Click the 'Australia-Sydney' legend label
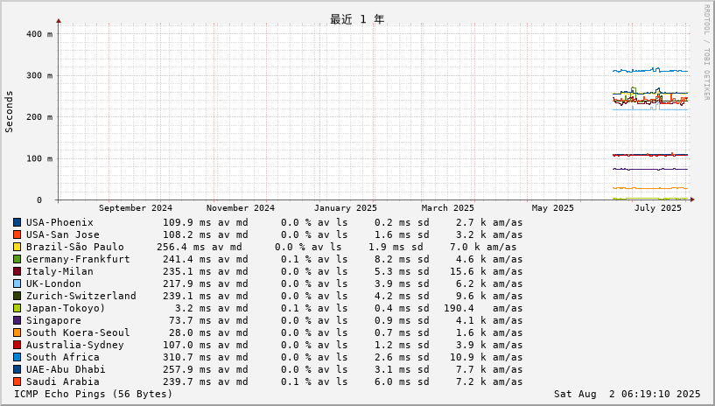The image size is (715, 406). 74,346
